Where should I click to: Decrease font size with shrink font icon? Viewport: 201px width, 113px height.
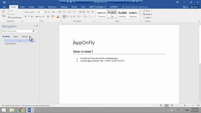coord(49,12)
